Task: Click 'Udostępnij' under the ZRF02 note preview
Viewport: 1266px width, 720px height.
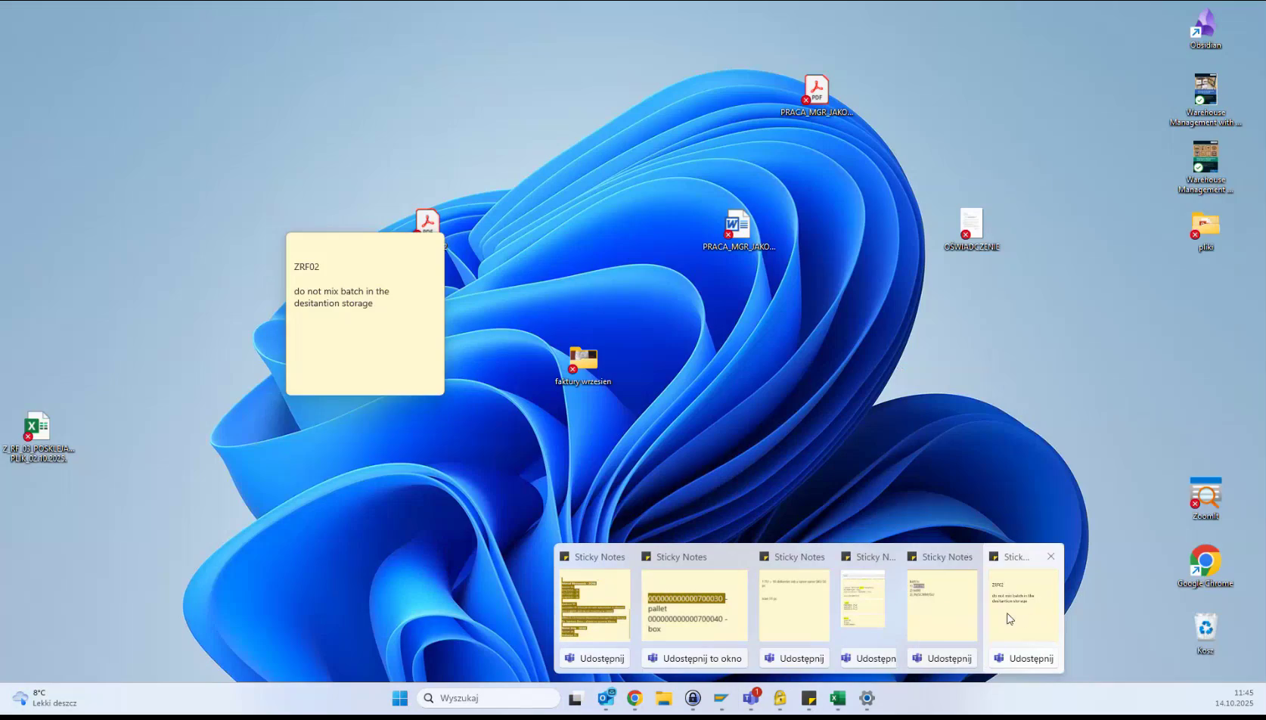Action: [x=1023, y=657]
